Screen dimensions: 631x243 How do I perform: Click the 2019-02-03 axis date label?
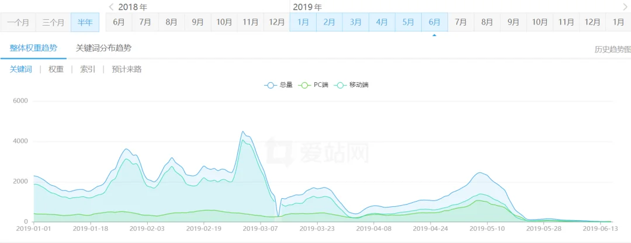coord(147,229)
